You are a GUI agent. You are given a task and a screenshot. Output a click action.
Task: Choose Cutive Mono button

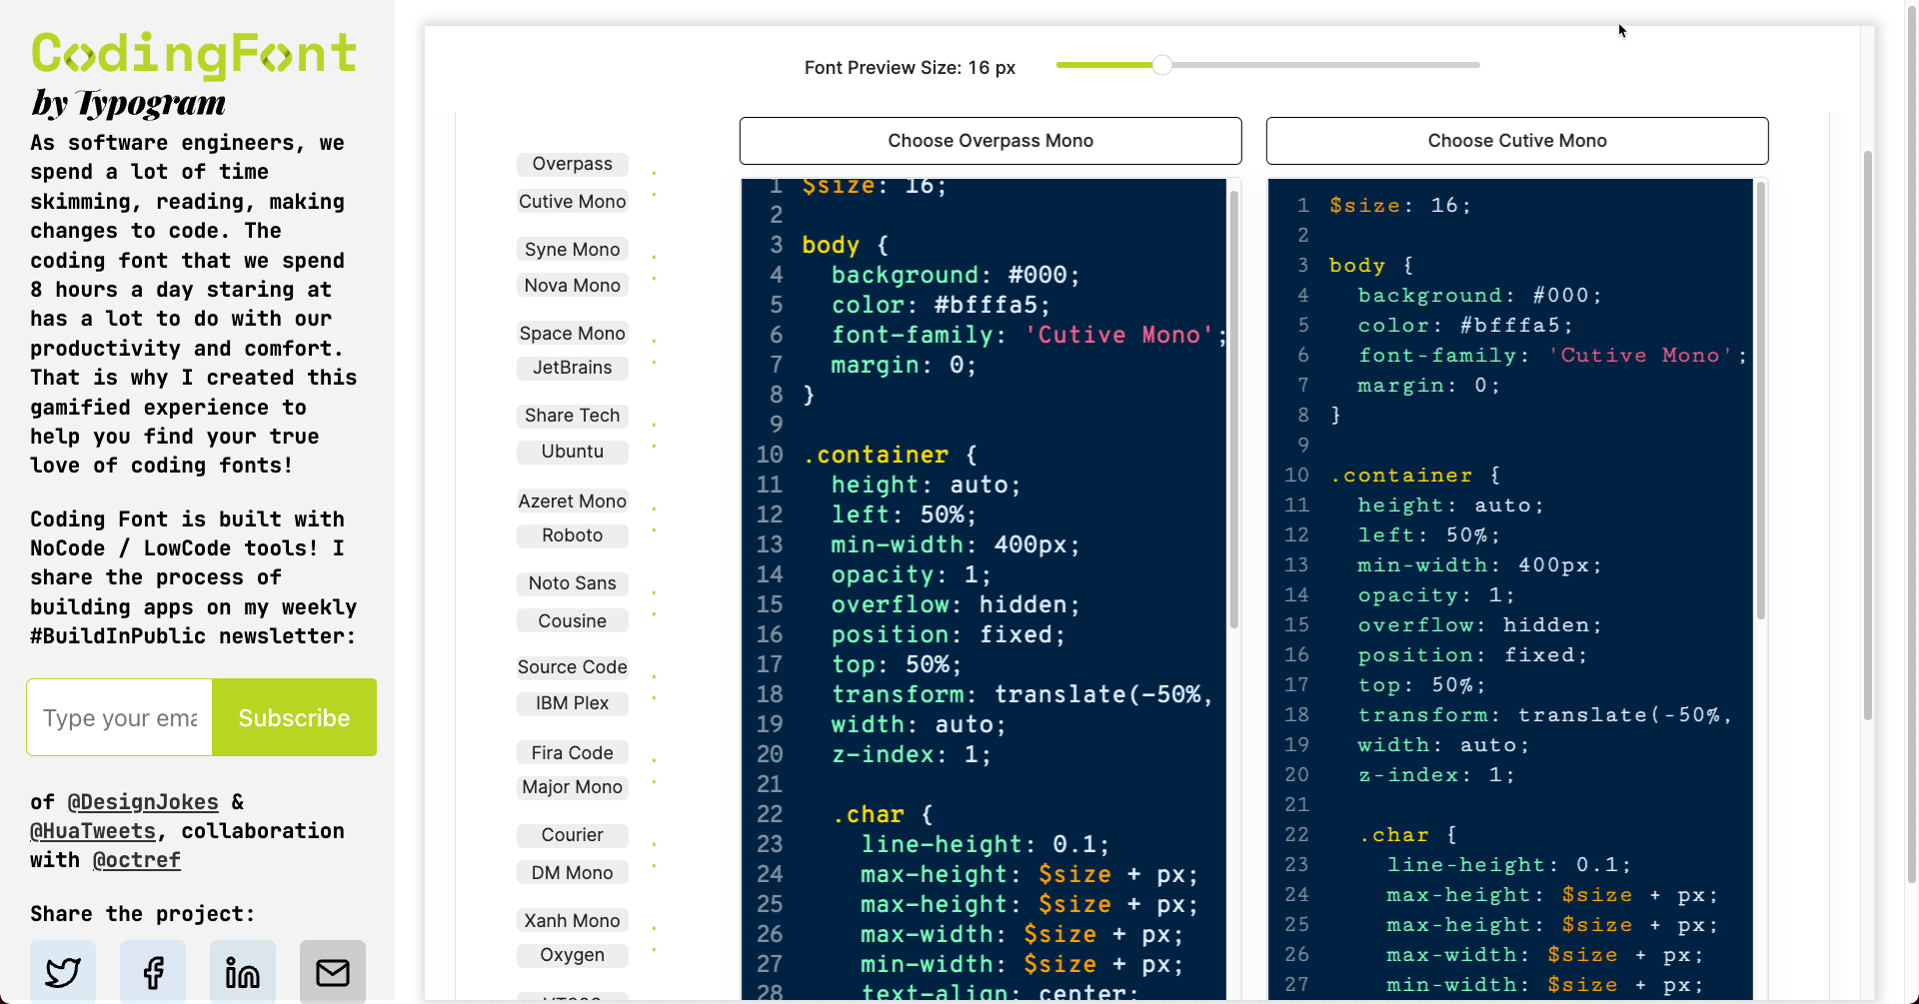1517,141
